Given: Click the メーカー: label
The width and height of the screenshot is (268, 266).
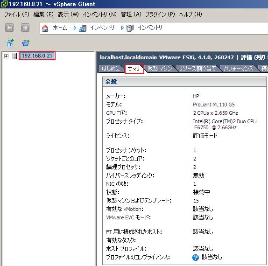Looking at the screenshot, I should tap(116, 96).
